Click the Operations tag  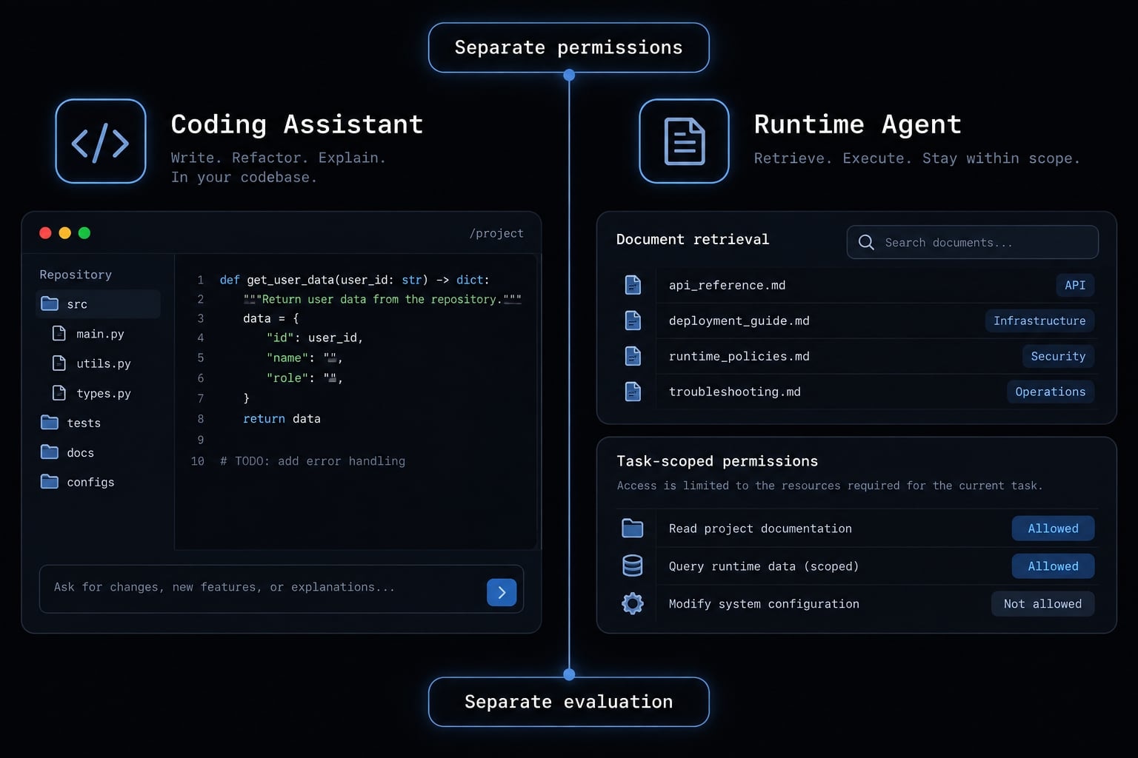click(1050, 392)
